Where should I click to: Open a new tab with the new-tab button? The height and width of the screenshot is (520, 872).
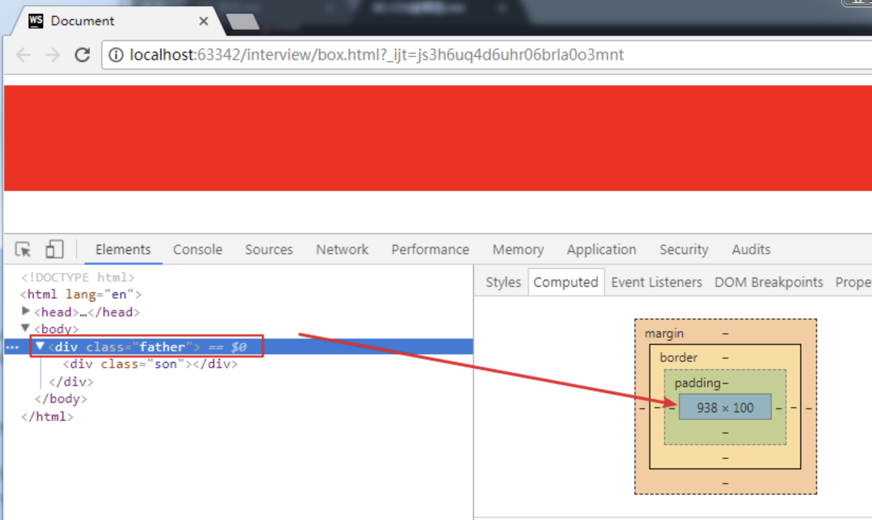tap(242, 22)
